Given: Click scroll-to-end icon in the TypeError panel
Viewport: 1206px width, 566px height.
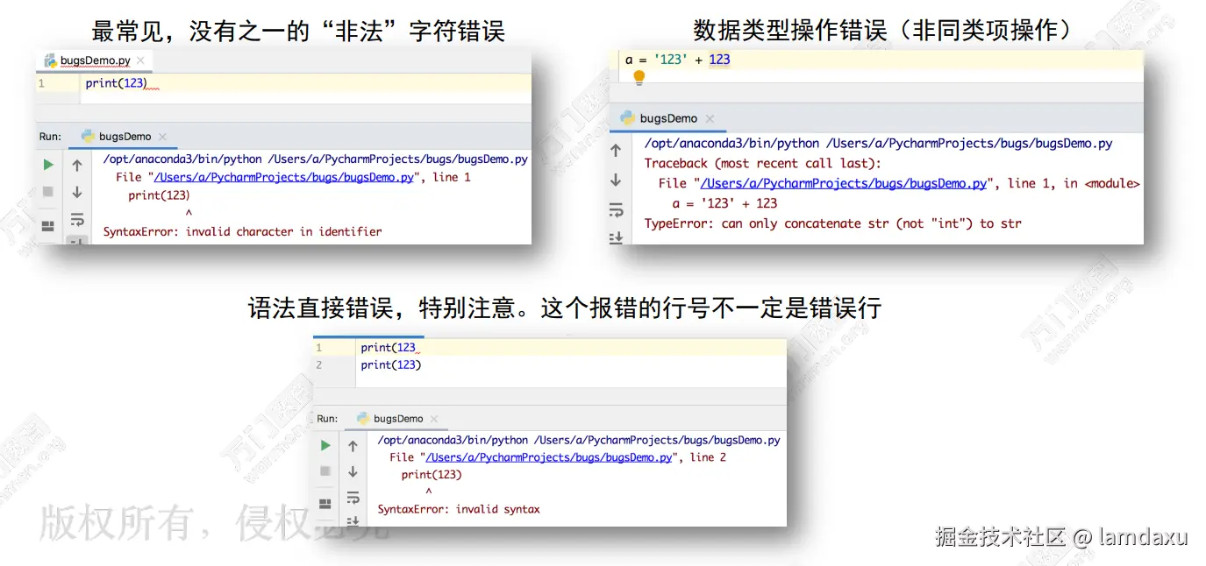Looking at the screenshot, I should click(616, 237).
